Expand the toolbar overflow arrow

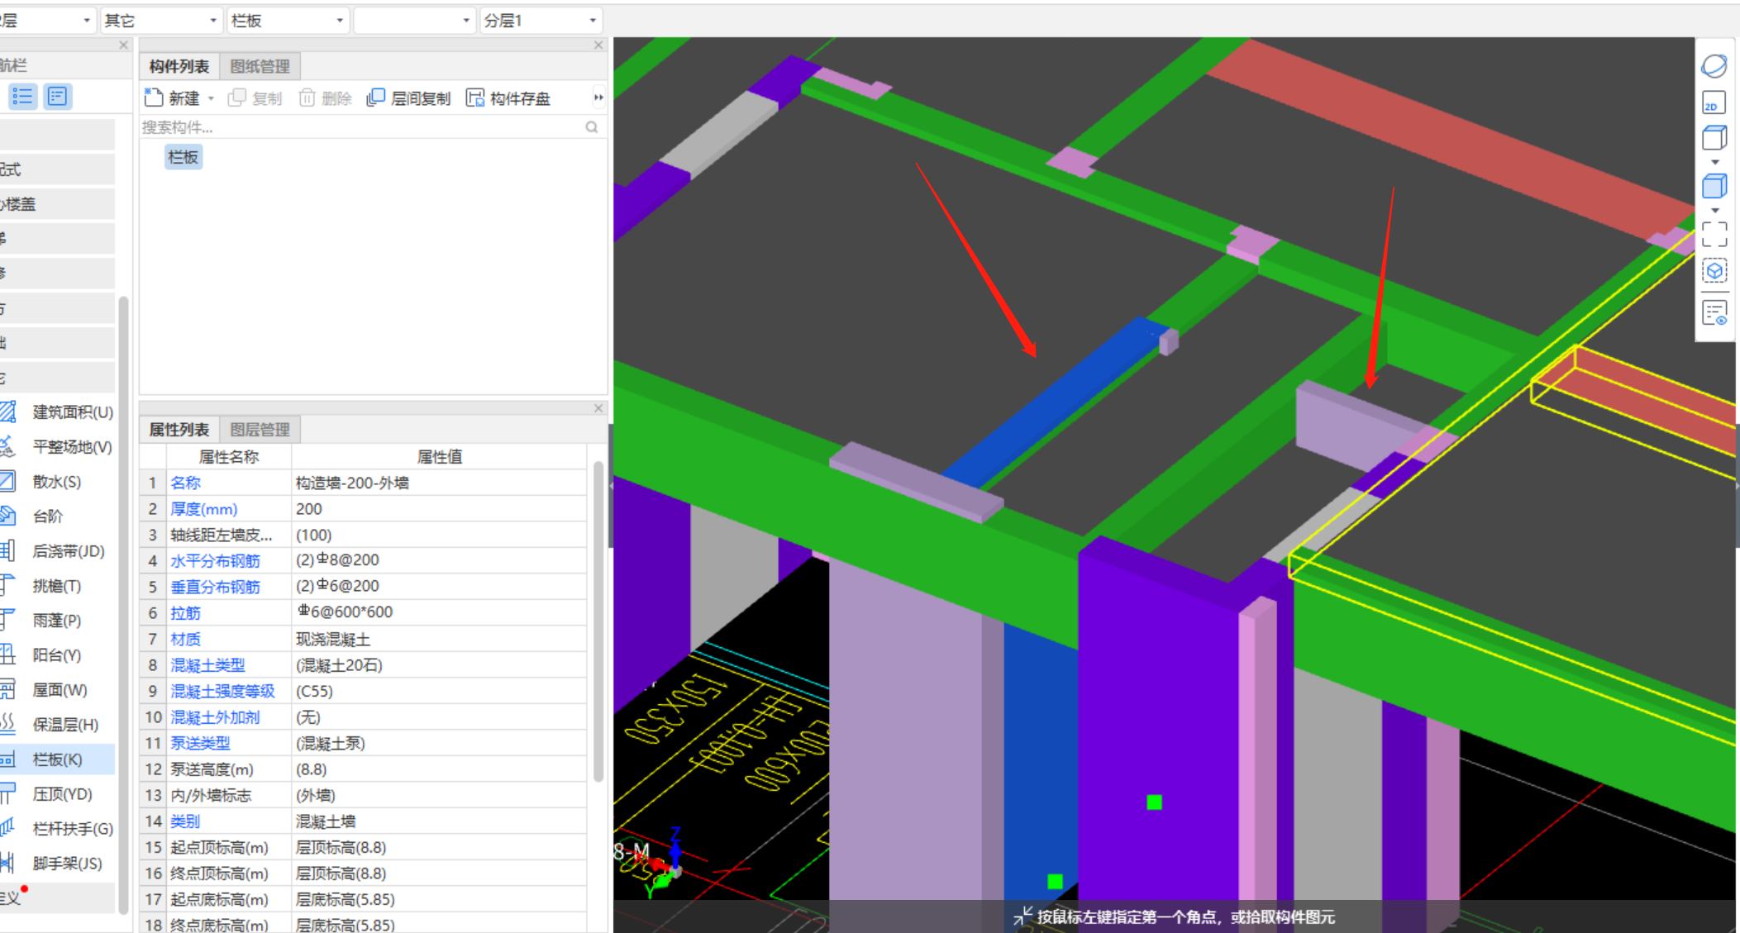click(x=598, y=98)
